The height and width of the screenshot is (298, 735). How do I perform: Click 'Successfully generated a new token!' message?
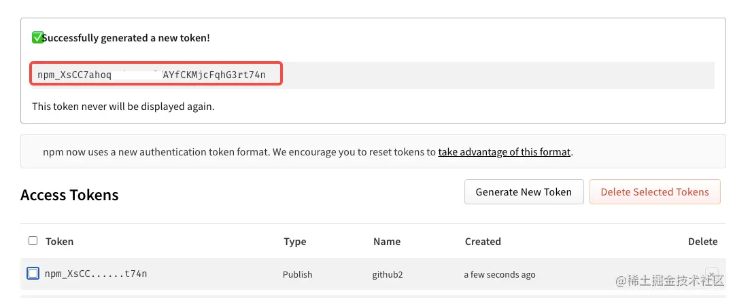tap(126, 38)
